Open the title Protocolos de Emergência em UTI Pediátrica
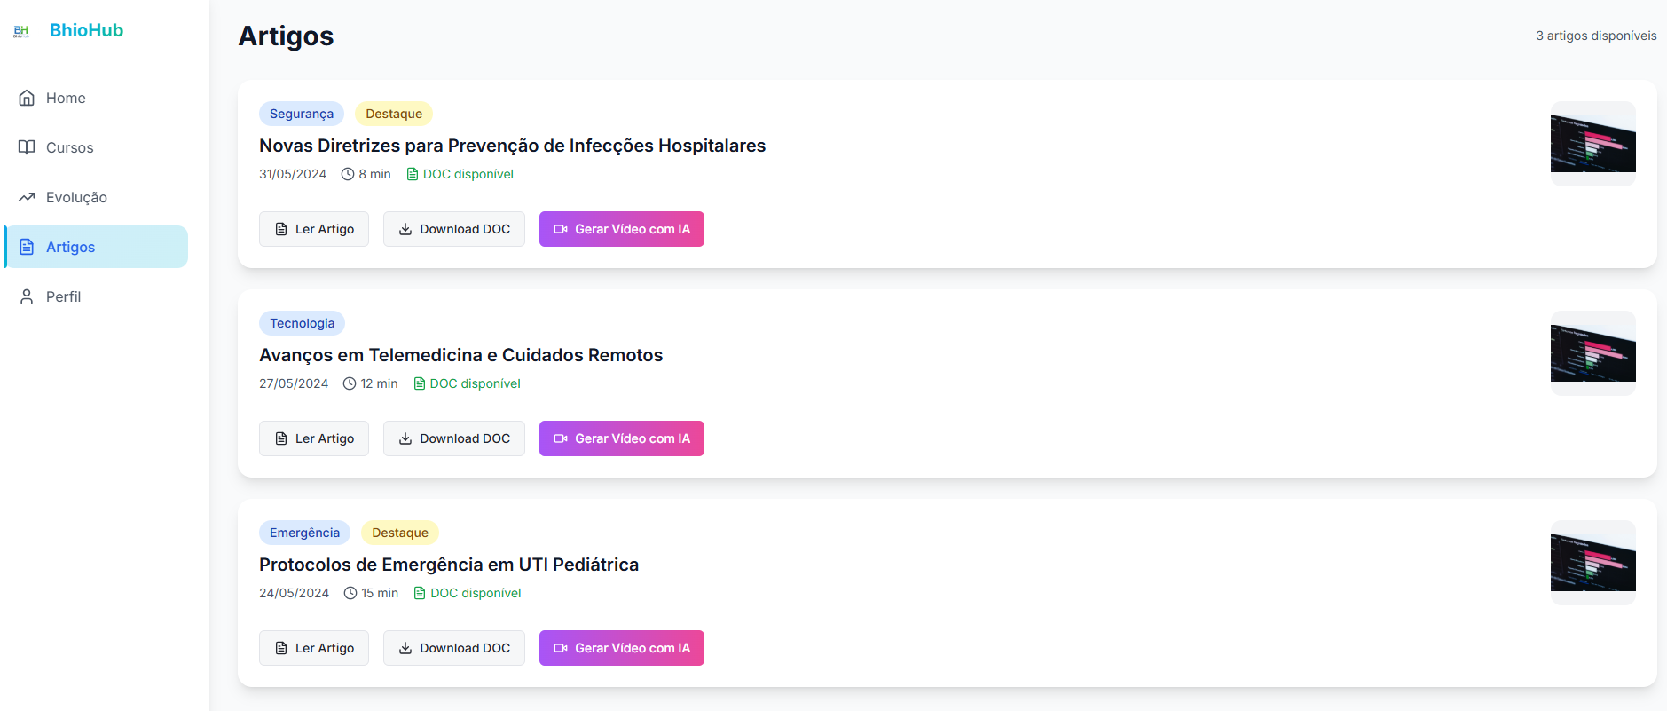 pyautogui.click(x=449, y=565)
